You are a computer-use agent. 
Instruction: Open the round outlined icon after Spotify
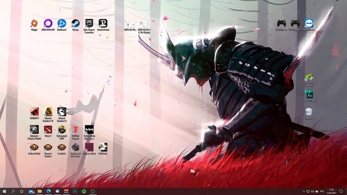pyautogui.click(x=93, y=191)
